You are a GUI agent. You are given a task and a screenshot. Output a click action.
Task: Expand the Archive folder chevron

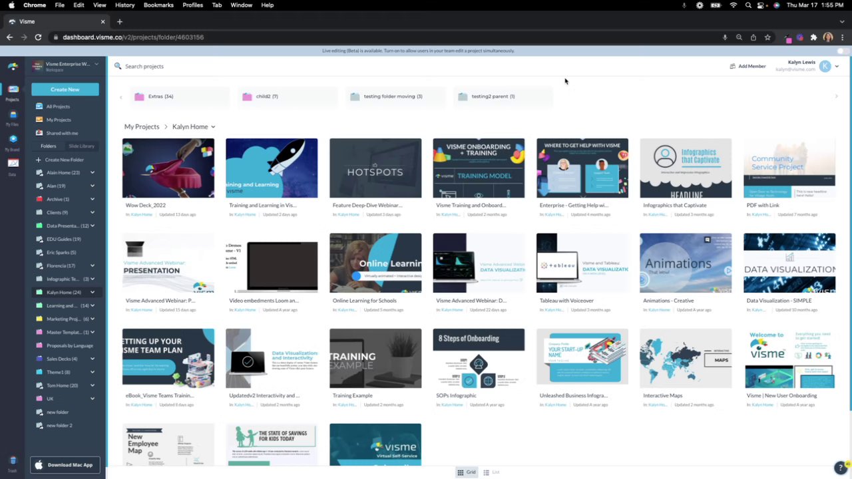pos(93,200)
